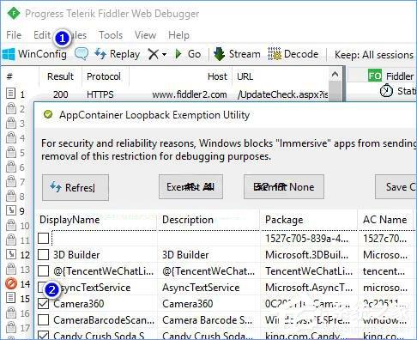Click the Save Changes button
Viewport: 417px width, 340px height.
(396, 187)
